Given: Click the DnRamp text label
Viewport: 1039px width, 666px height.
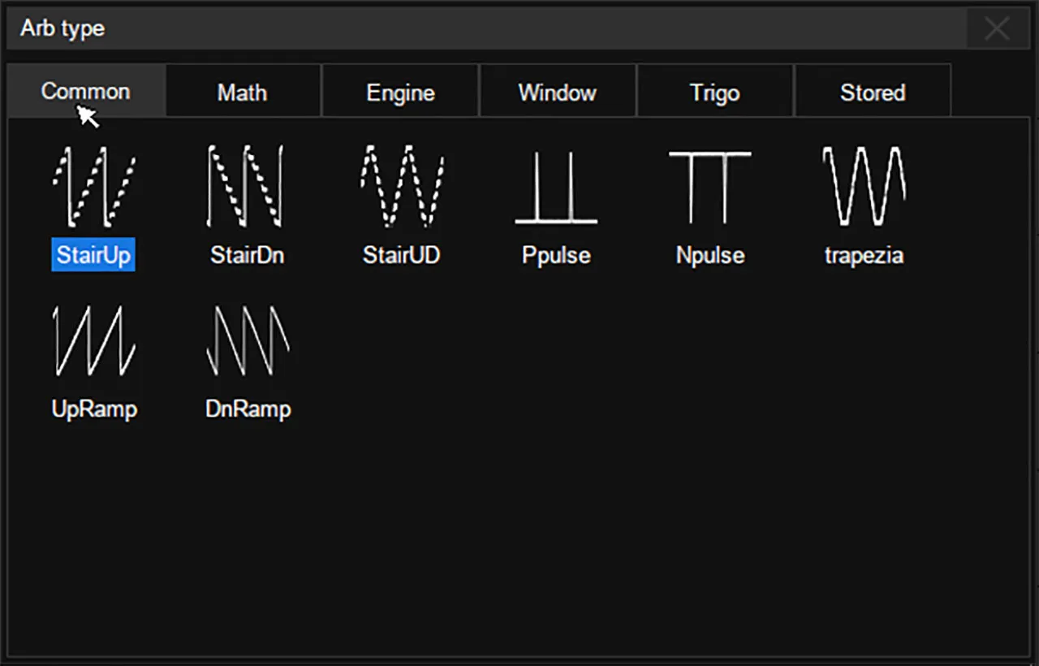Looking at the screenshot, I should coord(248,409).
